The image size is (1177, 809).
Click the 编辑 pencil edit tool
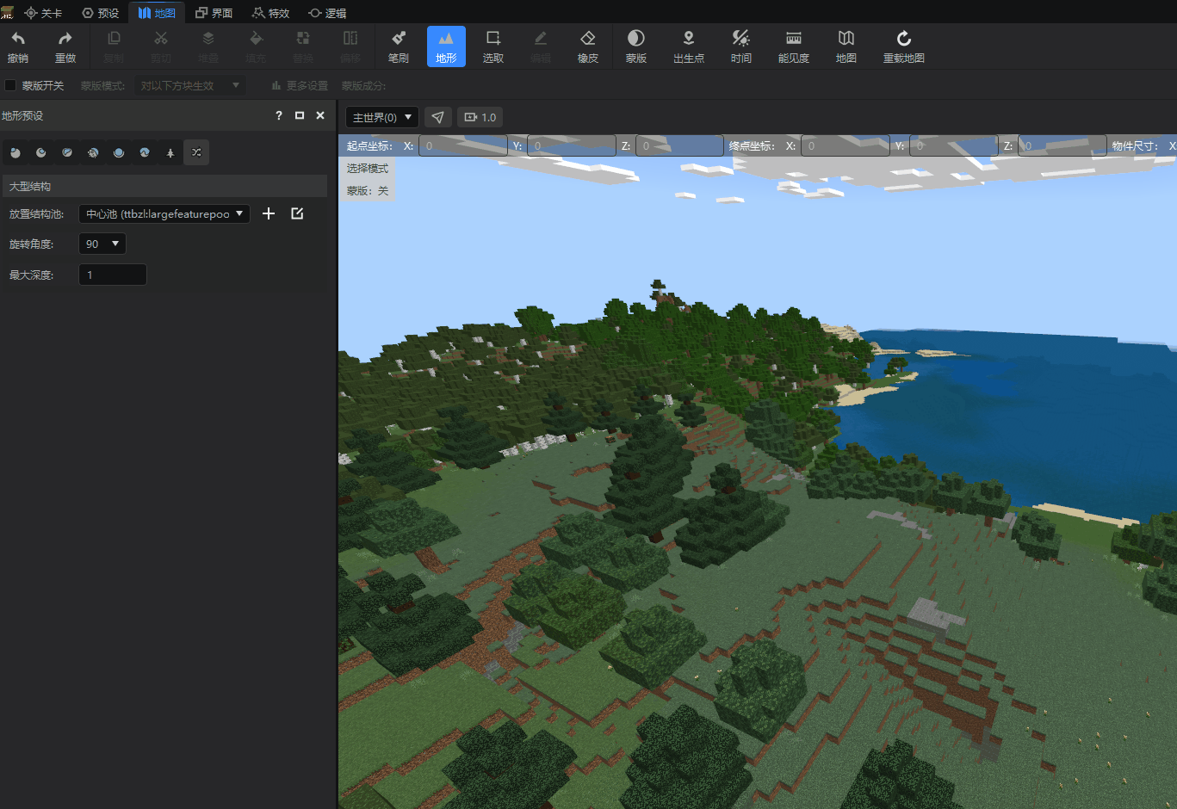pos(541,46)
